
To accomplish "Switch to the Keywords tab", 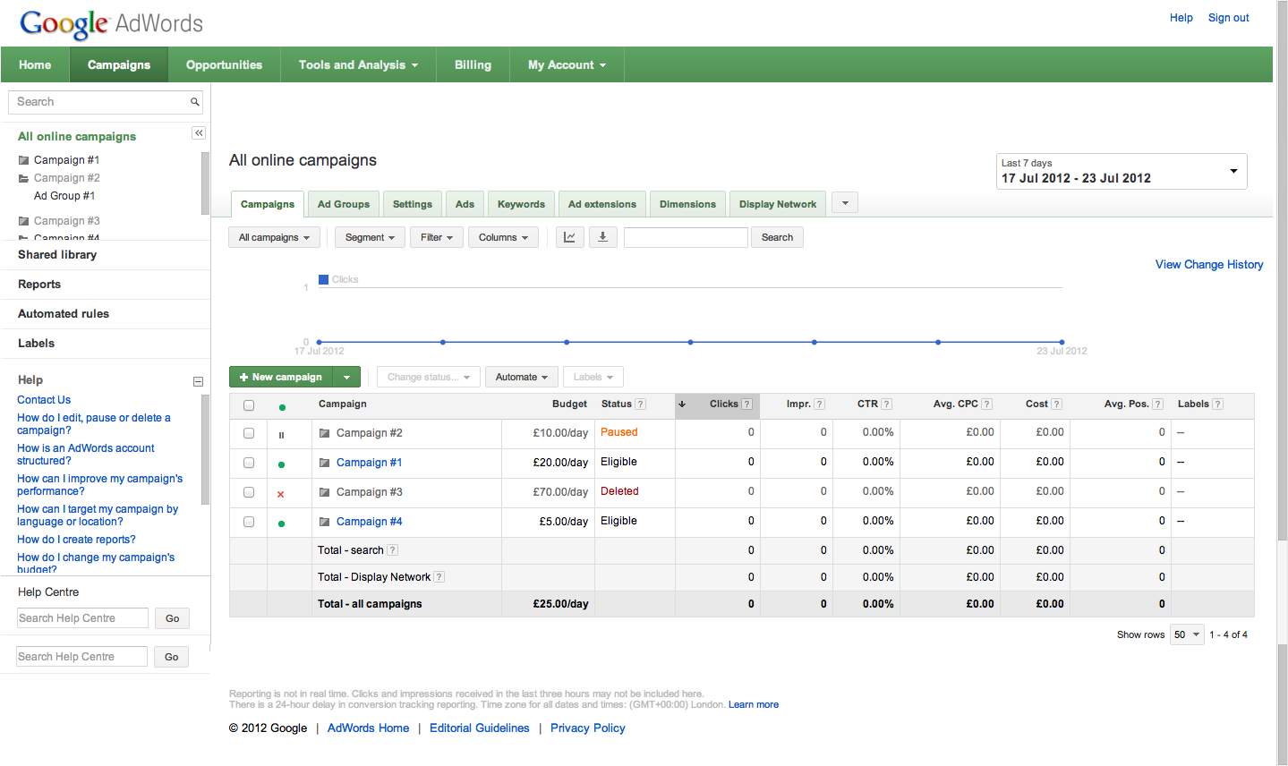I will 521,204.
